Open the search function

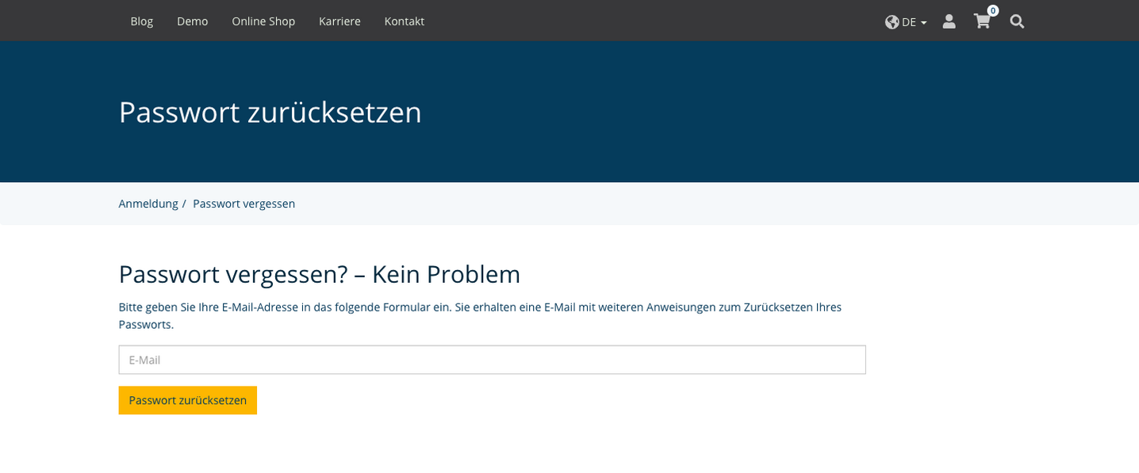1016,21
